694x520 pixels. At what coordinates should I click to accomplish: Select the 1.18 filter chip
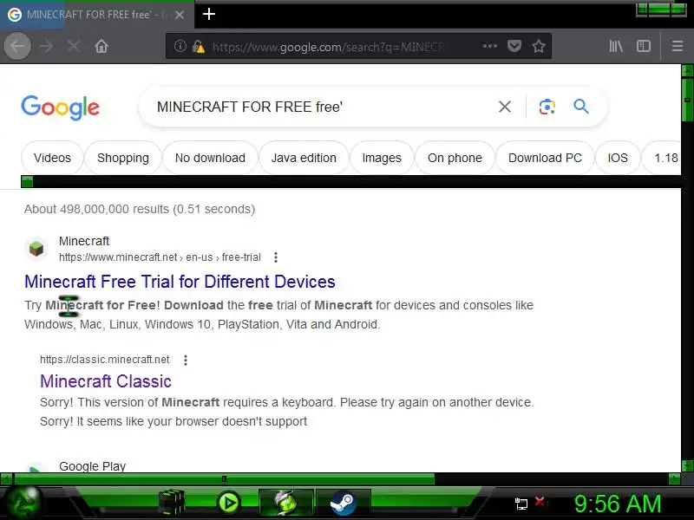[664, 158]
